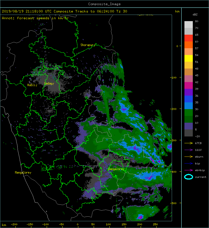Click the 'Annot: forecast speeds in km/hr' text
Screen dimensions: 209x228
coord(35,18)
